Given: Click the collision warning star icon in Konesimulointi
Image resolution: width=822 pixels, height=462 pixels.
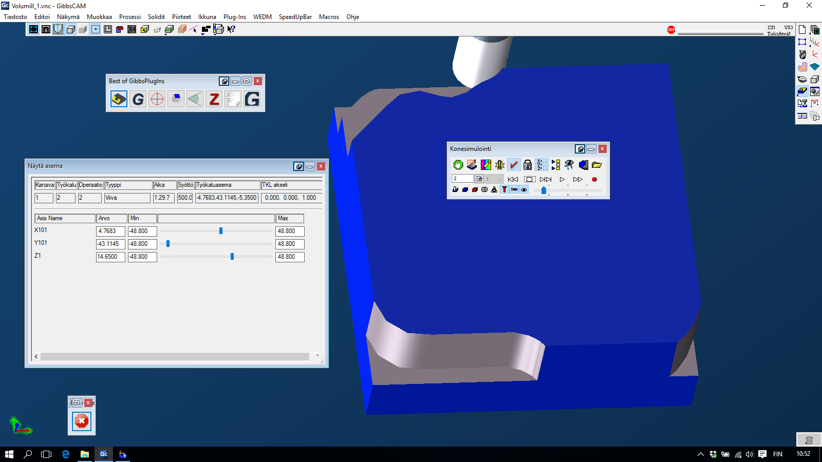Looking at the screenshot, I should (499, 164).
